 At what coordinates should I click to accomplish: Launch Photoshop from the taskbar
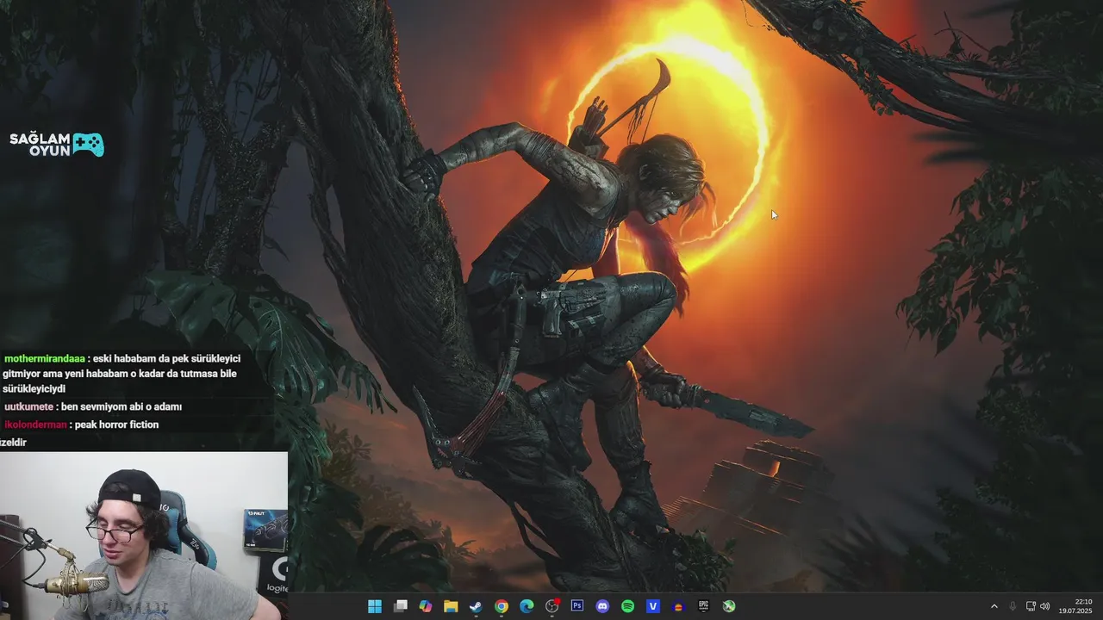click(x=577, y=606)
